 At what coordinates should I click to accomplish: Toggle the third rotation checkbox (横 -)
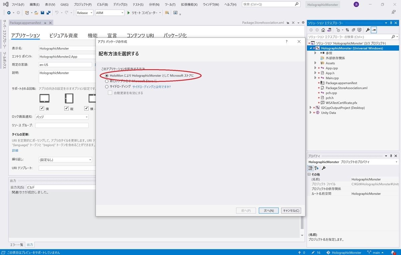87,109
